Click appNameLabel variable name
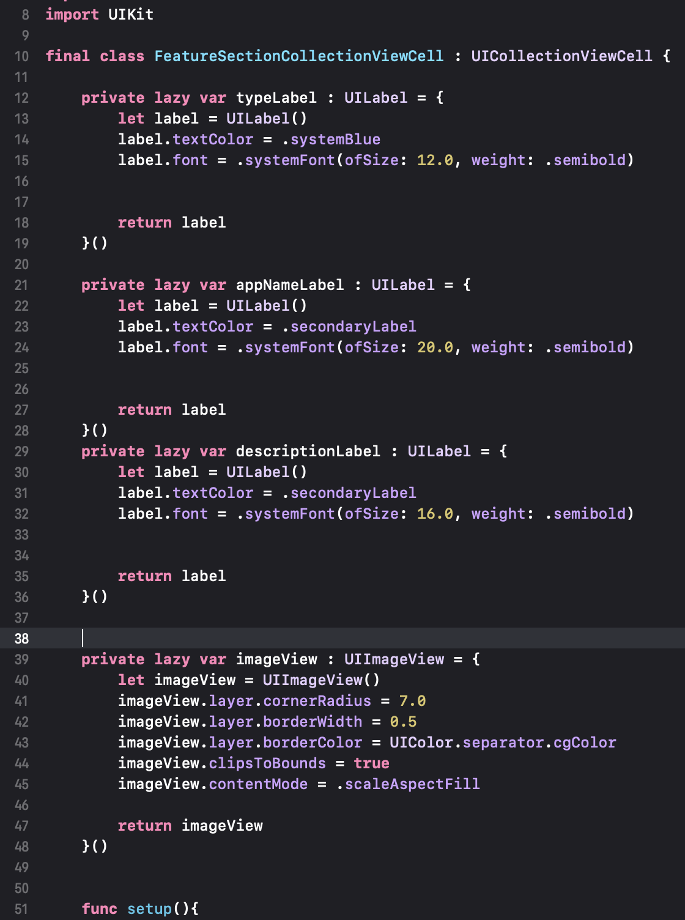Image resolution: width=685 pixels, height=920 pixels. pos(290,285)
